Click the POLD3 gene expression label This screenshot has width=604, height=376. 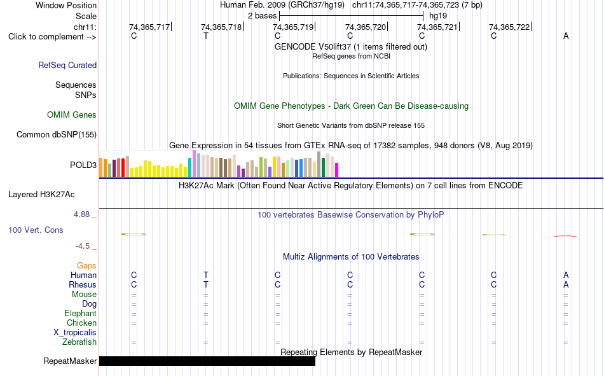(83, 165)
